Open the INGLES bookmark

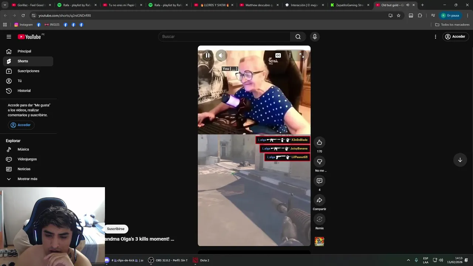tap(52, 25)
